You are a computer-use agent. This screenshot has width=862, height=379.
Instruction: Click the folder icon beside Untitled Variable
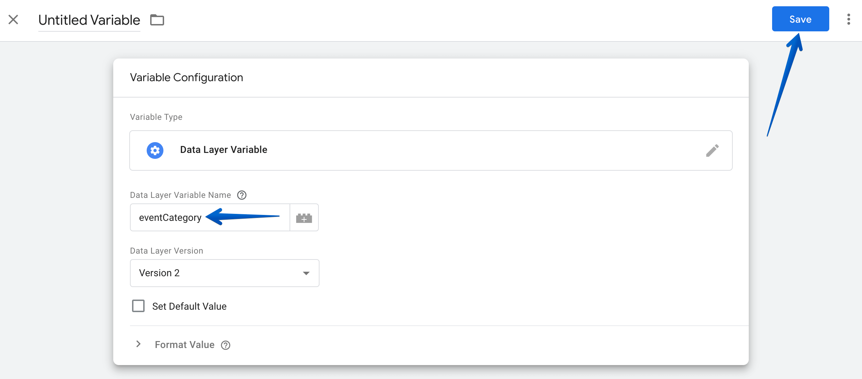coord(157,20)
